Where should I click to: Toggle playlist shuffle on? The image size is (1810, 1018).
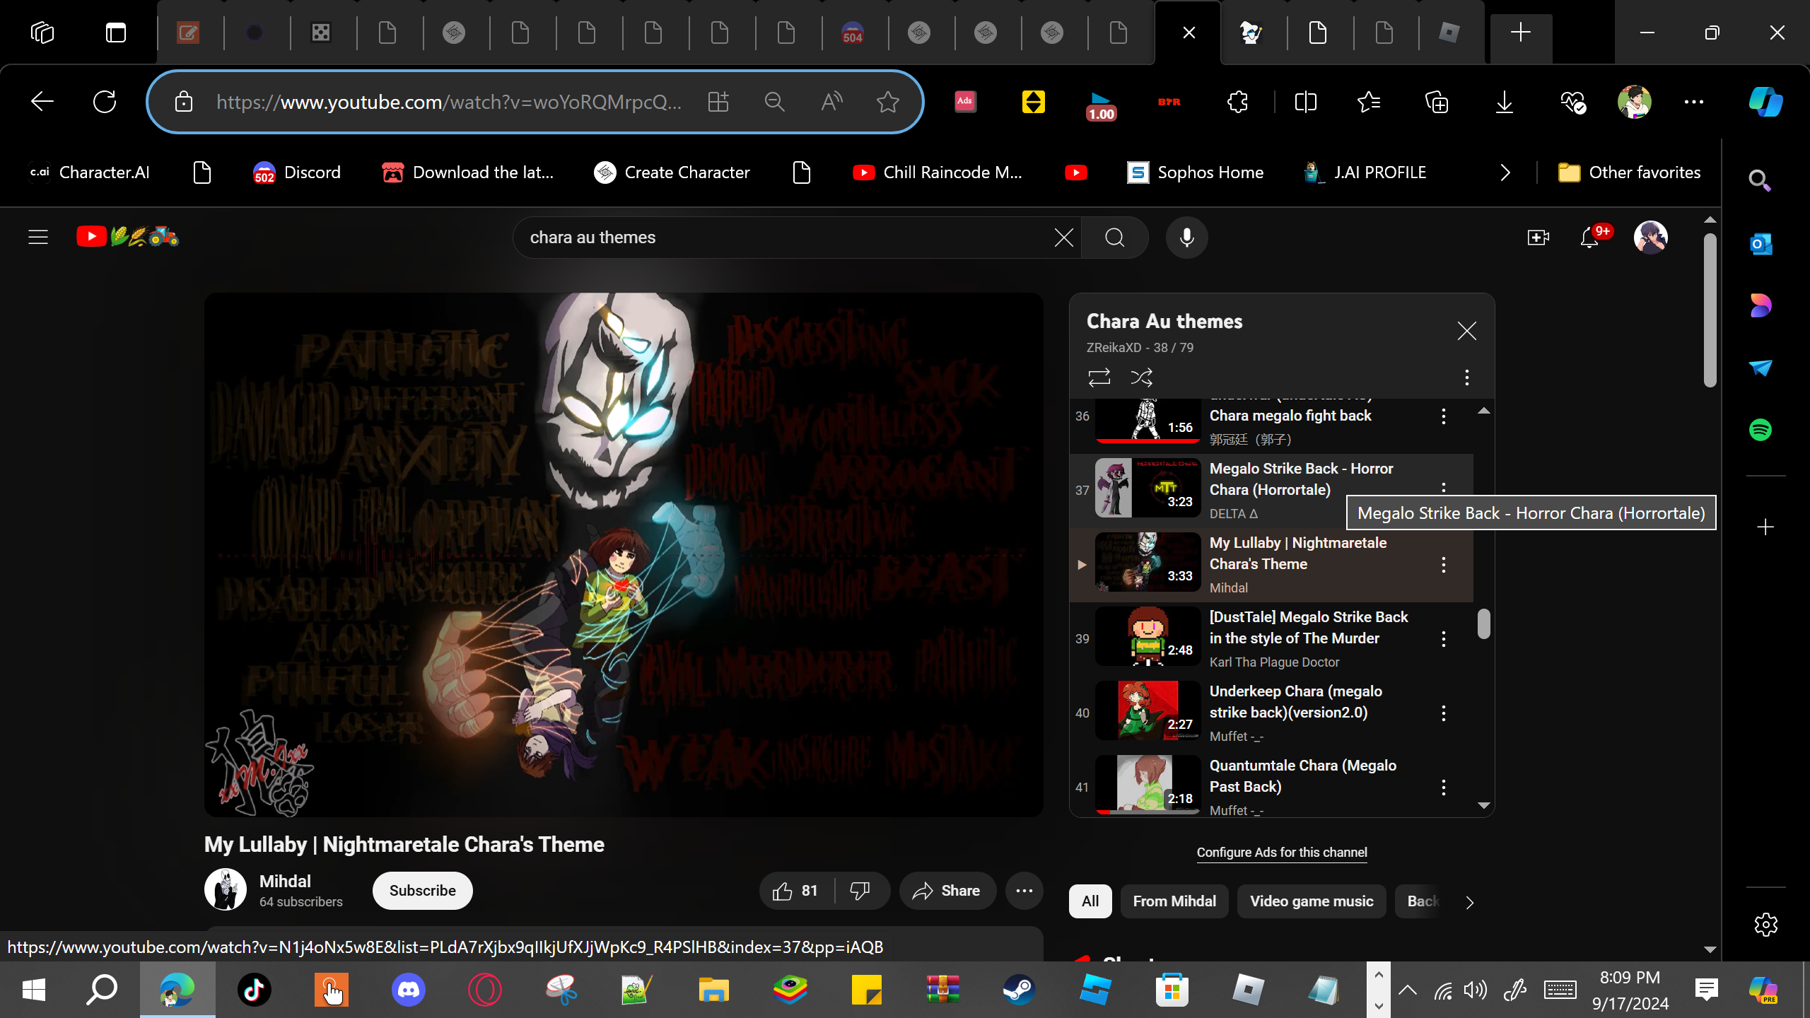(1141, 378)
